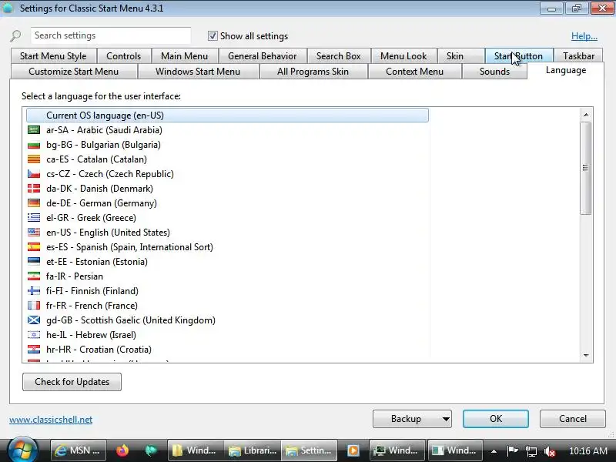Click the United States flag icon
Image resolution: width=616 pixels, height=462 pixels.
(x=34, y=233)
